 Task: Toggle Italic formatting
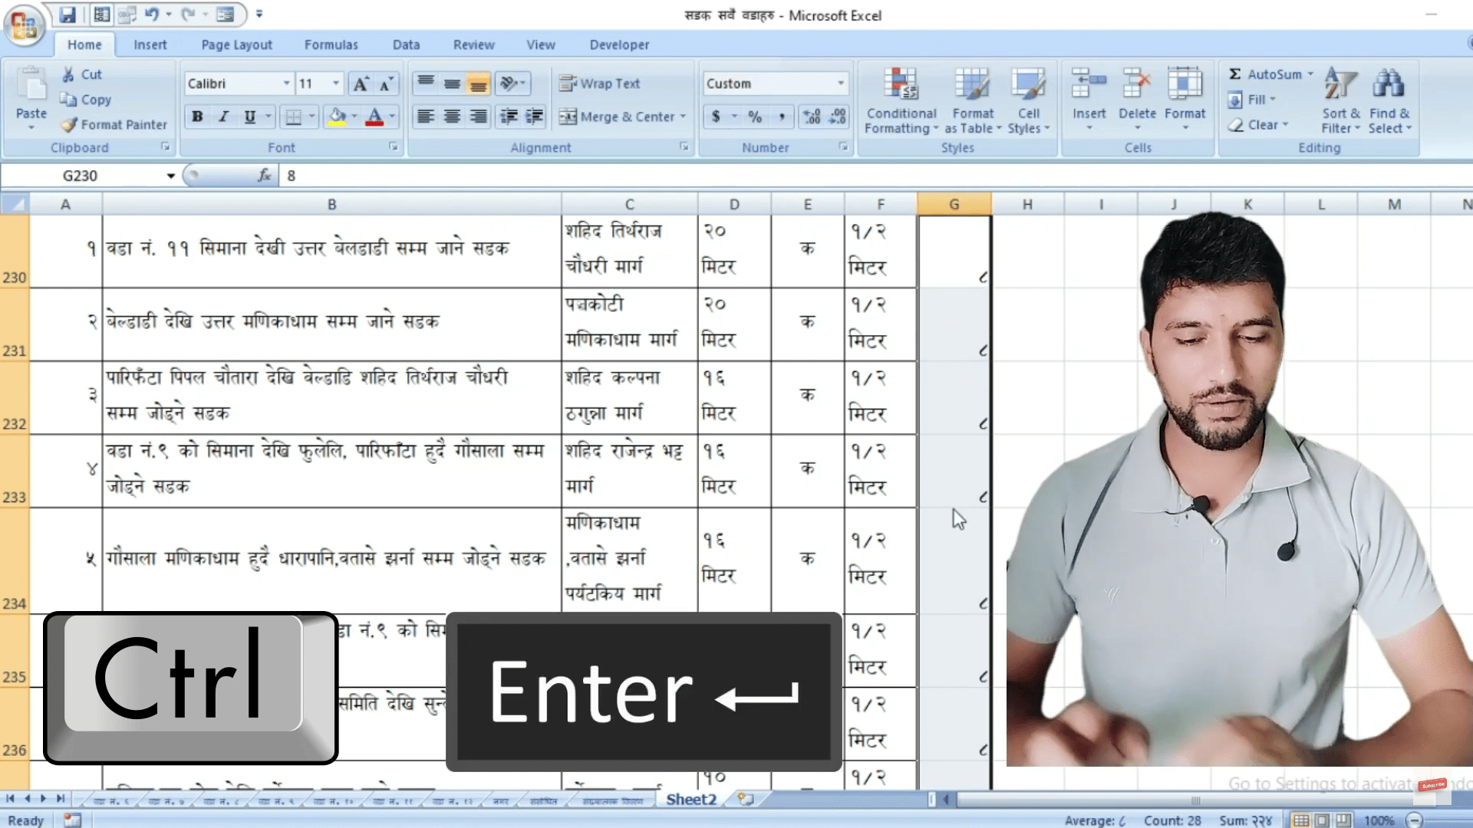click(223, 117)
